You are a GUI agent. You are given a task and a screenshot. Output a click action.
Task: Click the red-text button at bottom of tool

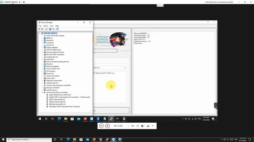[111, 110]
